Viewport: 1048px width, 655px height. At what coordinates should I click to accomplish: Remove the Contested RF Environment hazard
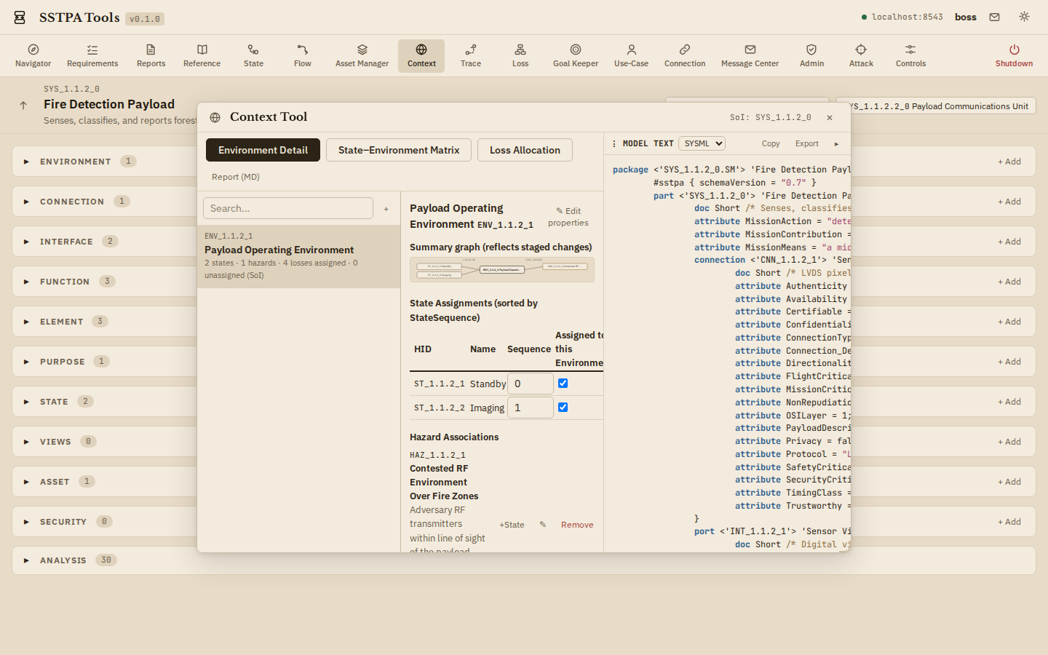pos(577,525)
